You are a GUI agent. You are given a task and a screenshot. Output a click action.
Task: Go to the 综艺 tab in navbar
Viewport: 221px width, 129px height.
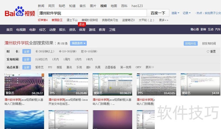click(x=43, y=30)
